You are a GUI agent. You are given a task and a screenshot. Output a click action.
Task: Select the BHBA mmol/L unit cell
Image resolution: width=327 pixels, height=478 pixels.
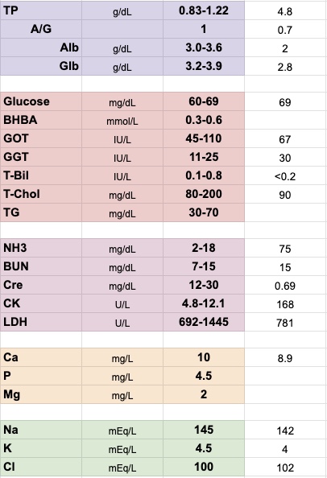tap(122, 120)
